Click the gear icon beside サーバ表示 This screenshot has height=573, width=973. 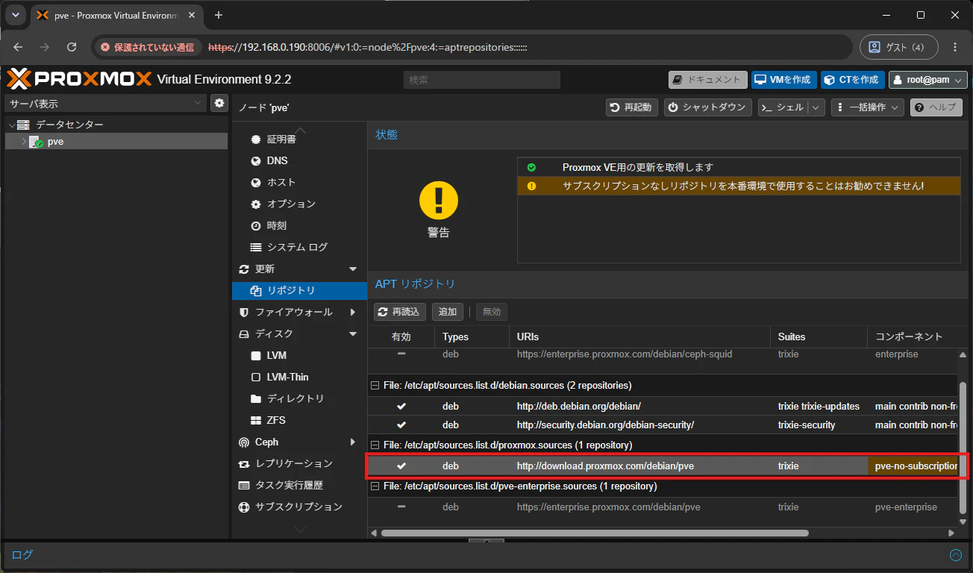point(219,103)
